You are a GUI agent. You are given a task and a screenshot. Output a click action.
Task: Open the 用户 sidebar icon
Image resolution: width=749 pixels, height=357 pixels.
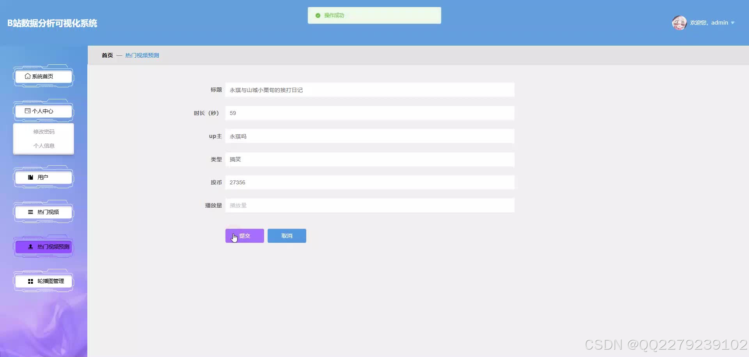[x=30, y=177]
